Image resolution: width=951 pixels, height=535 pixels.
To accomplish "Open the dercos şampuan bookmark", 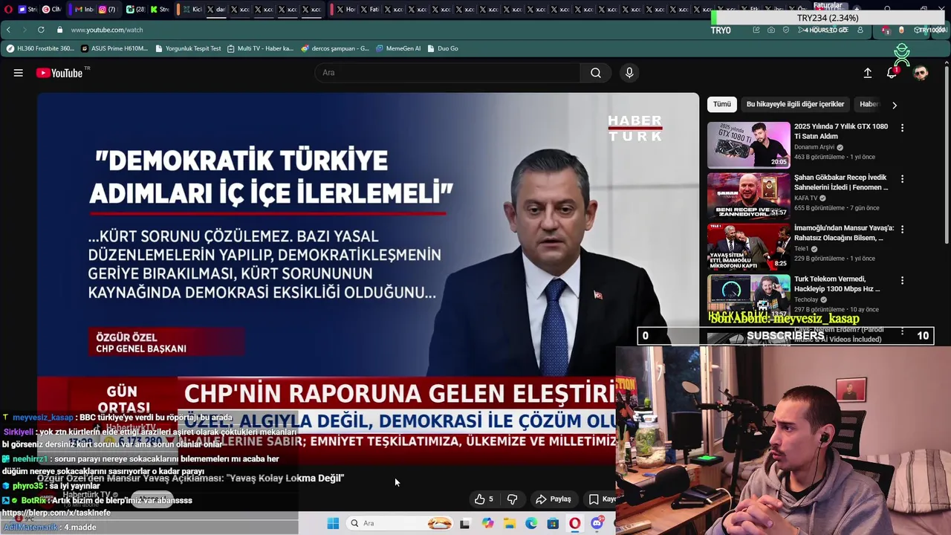I will pos(334,48).
